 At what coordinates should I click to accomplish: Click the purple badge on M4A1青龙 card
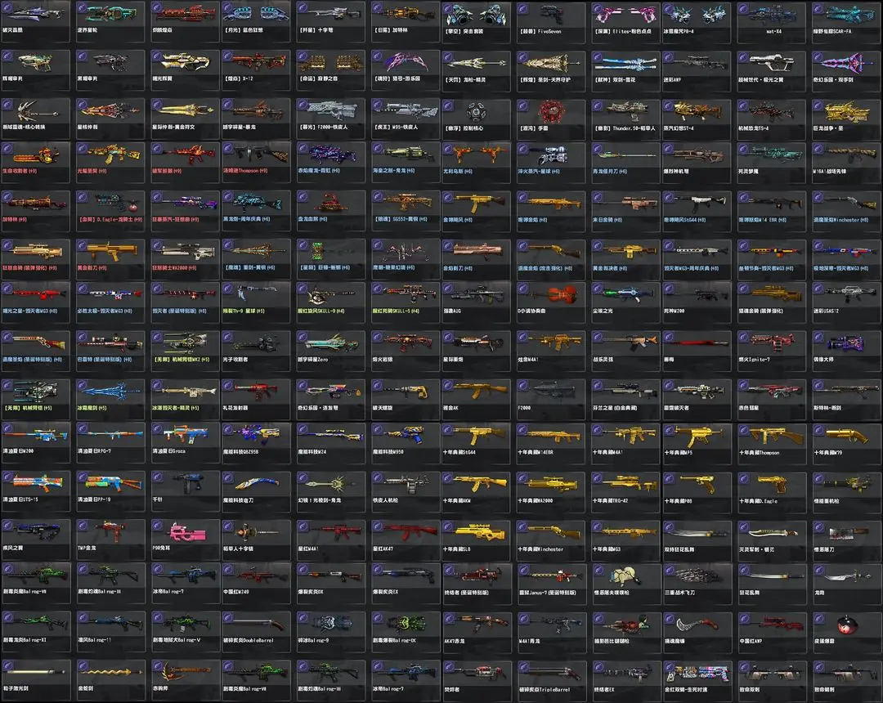click(x=524, y=618)
